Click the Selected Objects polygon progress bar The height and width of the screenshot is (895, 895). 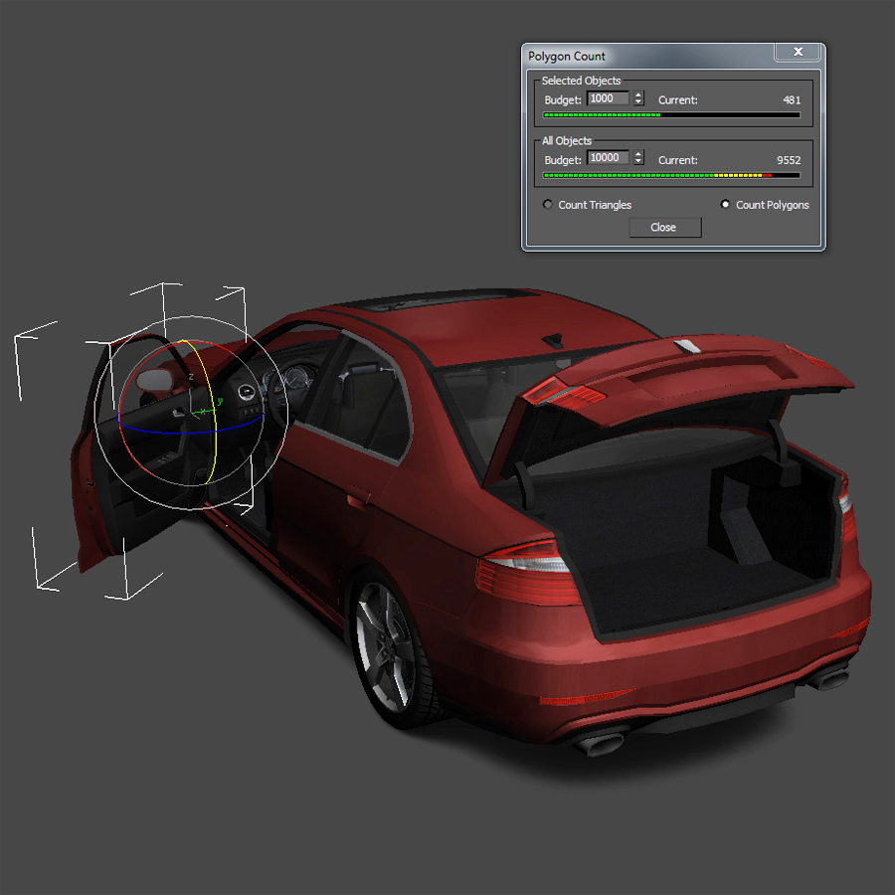pos(672,115)
